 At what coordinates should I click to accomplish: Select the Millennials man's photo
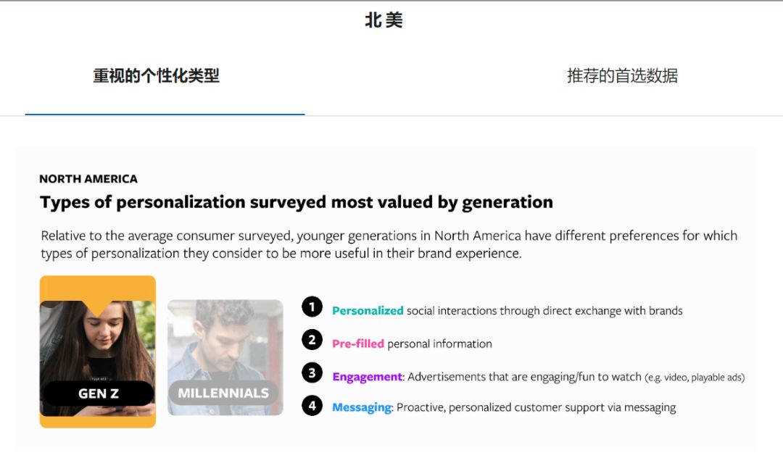pos(225,341)
